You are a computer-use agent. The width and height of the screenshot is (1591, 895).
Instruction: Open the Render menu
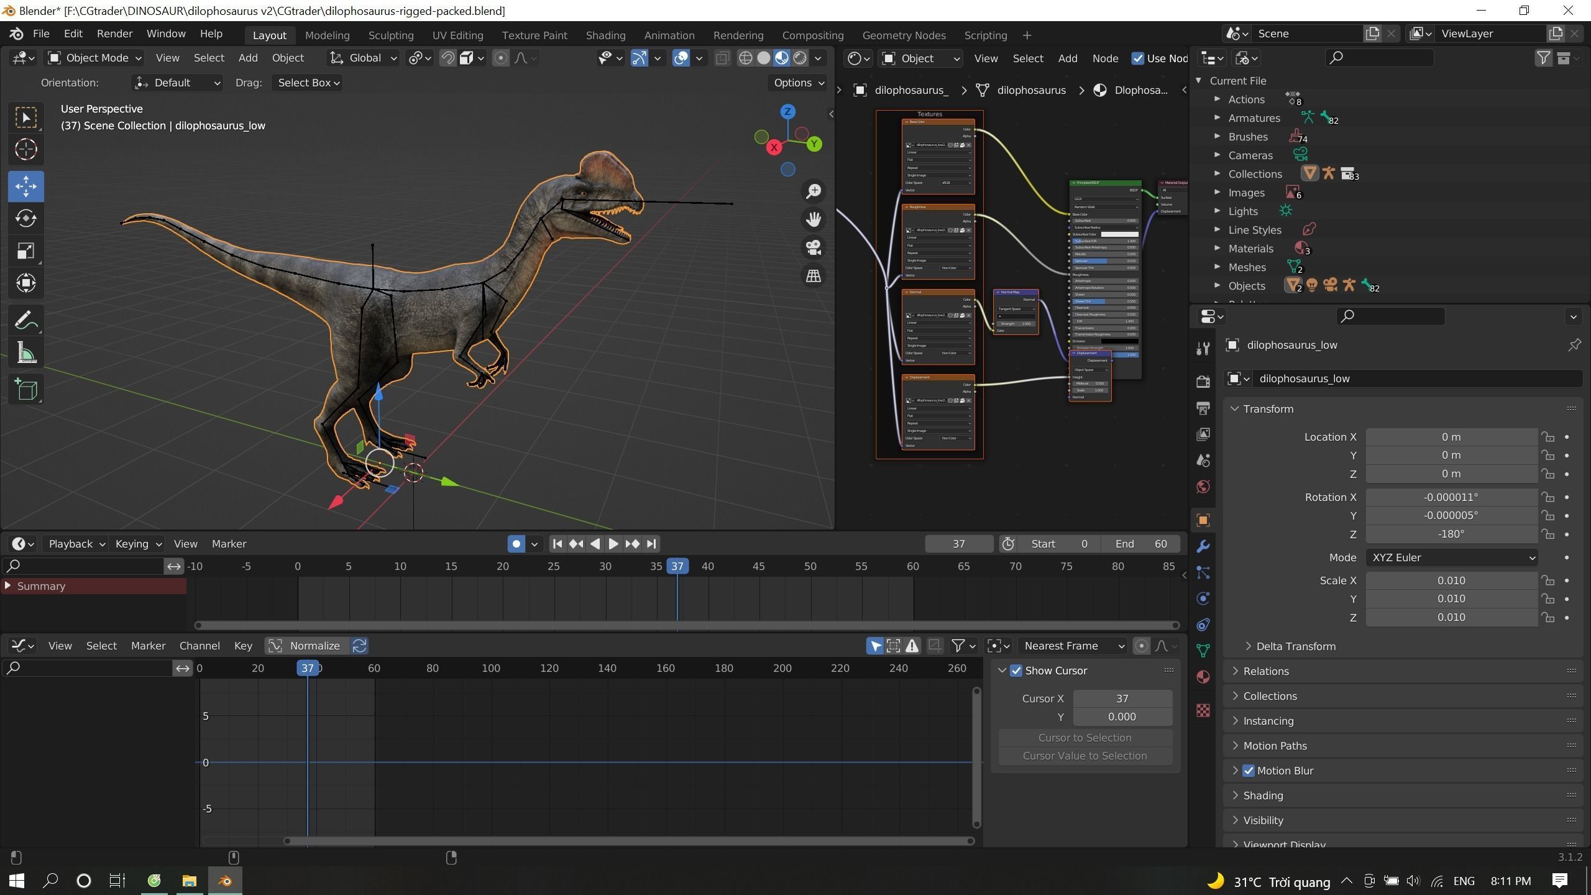pos(114,34)
